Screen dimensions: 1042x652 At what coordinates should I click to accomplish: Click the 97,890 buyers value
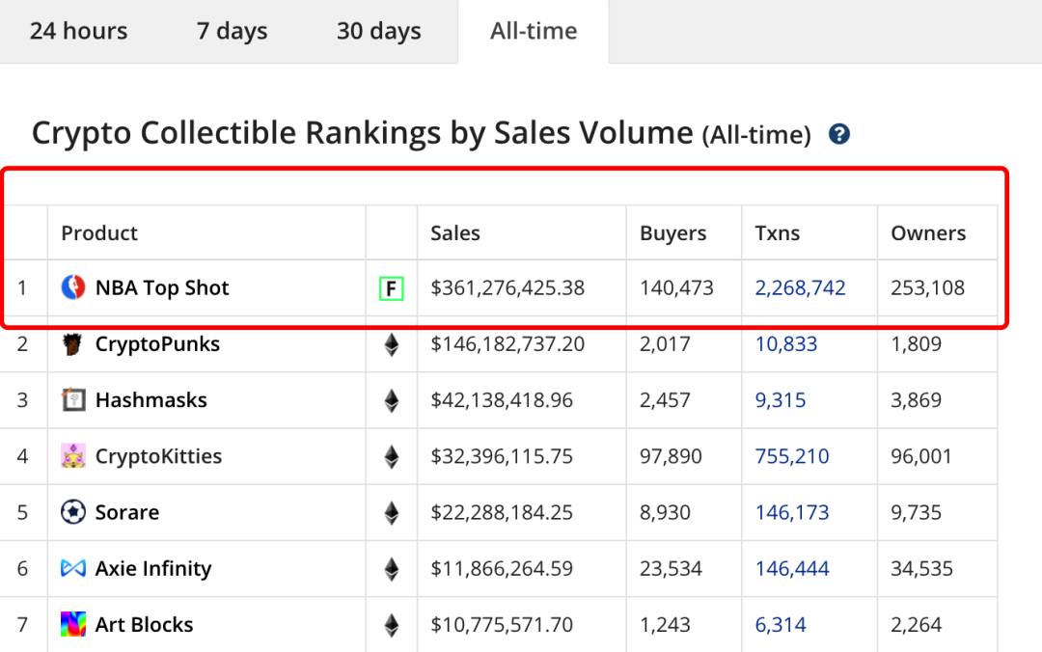coord(671,456)
